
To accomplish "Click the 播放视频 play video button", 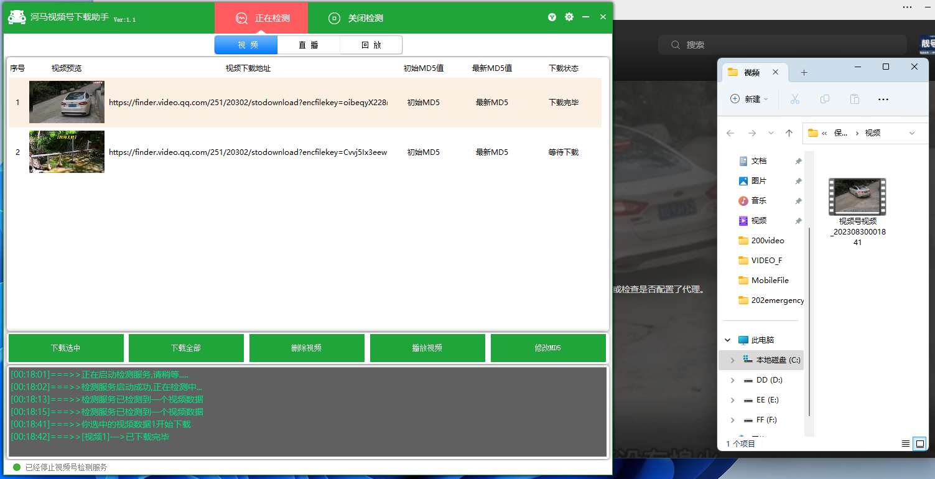I will pos(427,348).
